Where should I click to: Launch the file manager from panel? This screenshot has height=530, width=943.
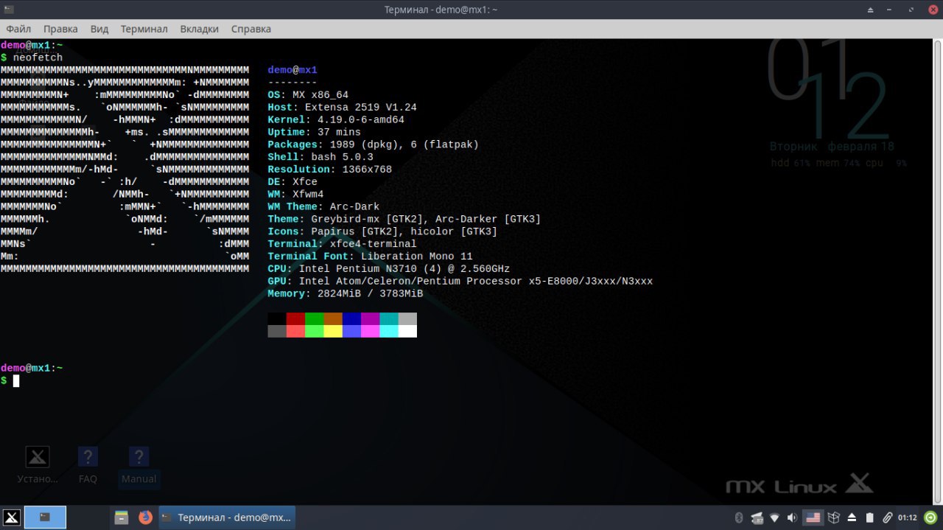click(122, 517)
